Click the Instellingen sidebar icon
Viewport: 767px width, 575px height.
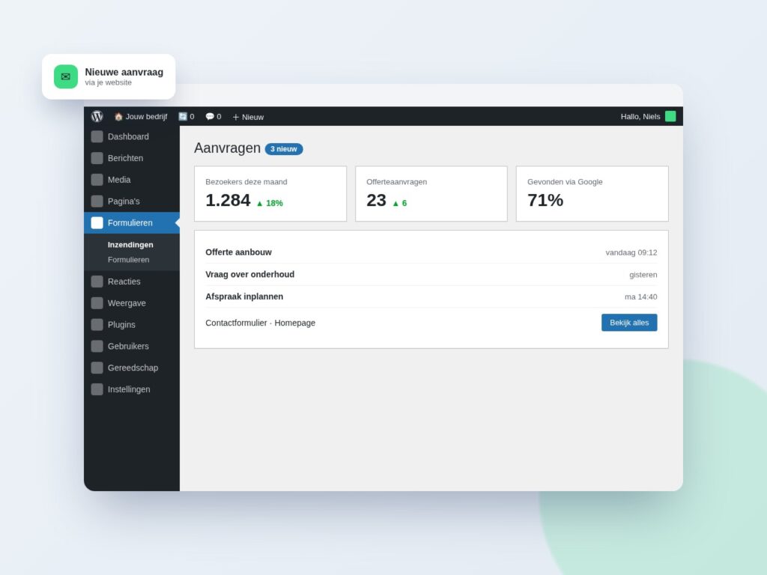click(x=97, y=389)
